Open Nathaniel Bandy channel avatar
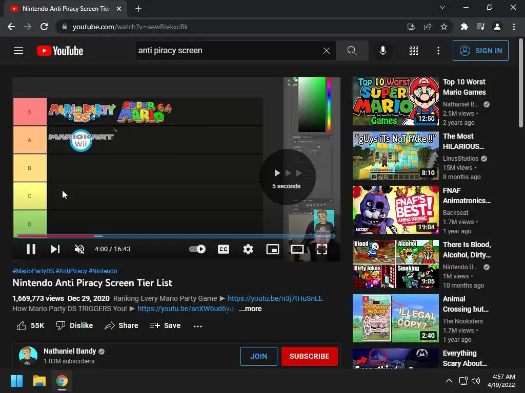This screenshot has height=393, width=525. [28, 356]
